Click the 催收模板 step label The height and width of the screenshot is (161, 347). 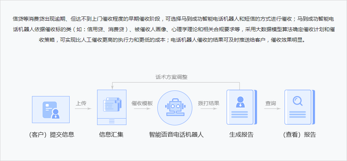click(142, 103)
